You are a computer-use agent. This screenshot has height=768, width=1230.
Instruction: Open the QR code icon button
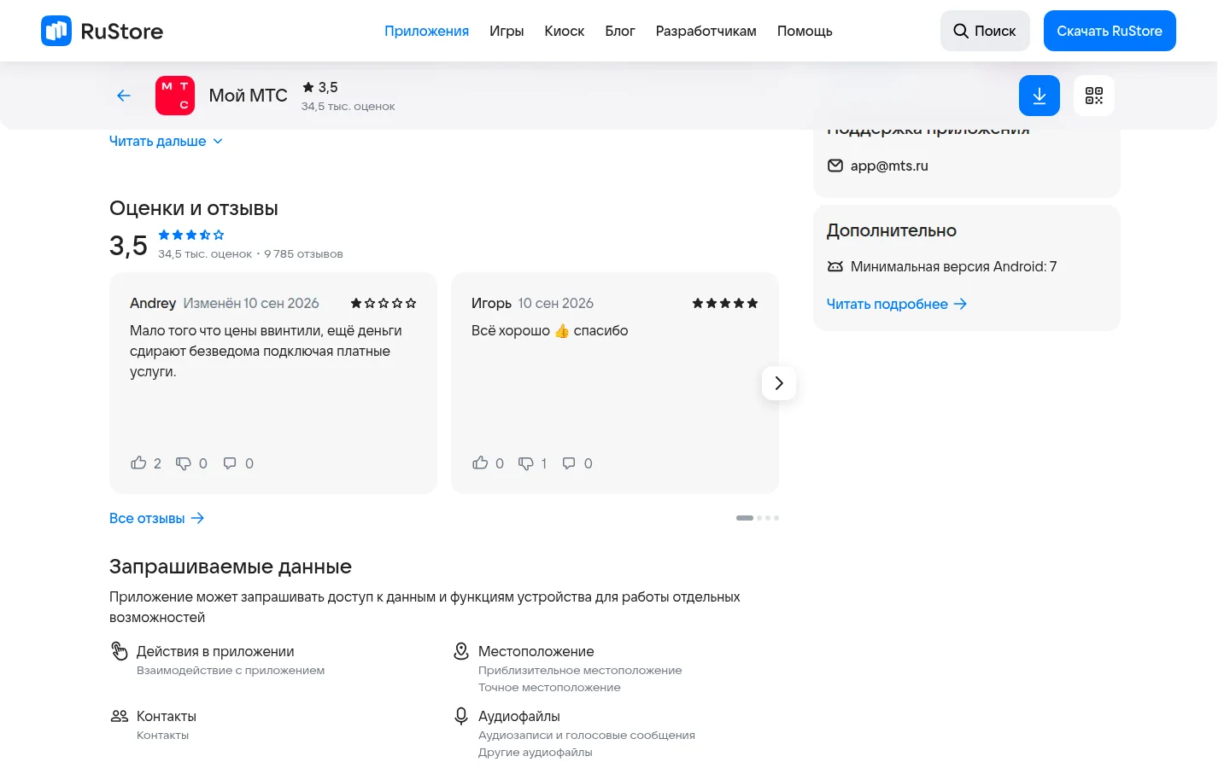click(1094, 96)
